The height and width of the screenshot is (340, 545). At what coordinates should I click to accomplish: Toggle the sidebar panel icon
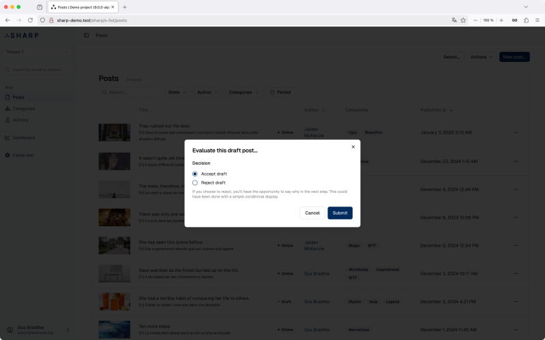tap(86, 35)
